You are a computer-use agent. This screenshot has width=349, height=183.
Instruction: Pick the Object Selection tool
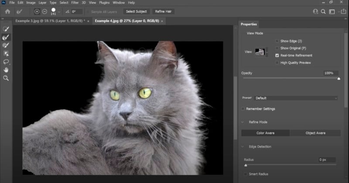click(6, 53)
